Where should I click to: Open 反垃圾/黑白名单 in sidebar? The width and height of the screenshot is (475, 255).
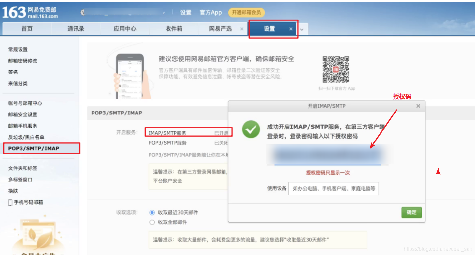click(x=26, y=137)
